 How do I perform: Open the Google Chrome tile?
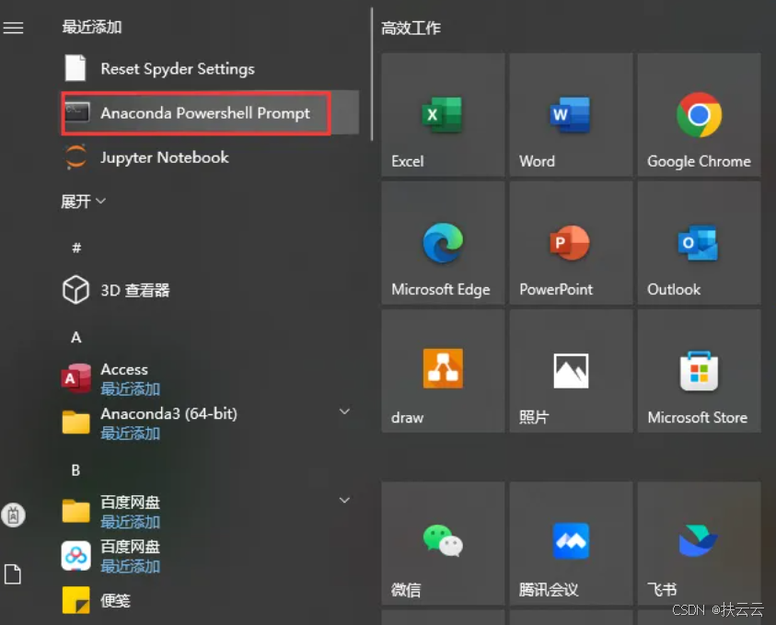point(699,114)
